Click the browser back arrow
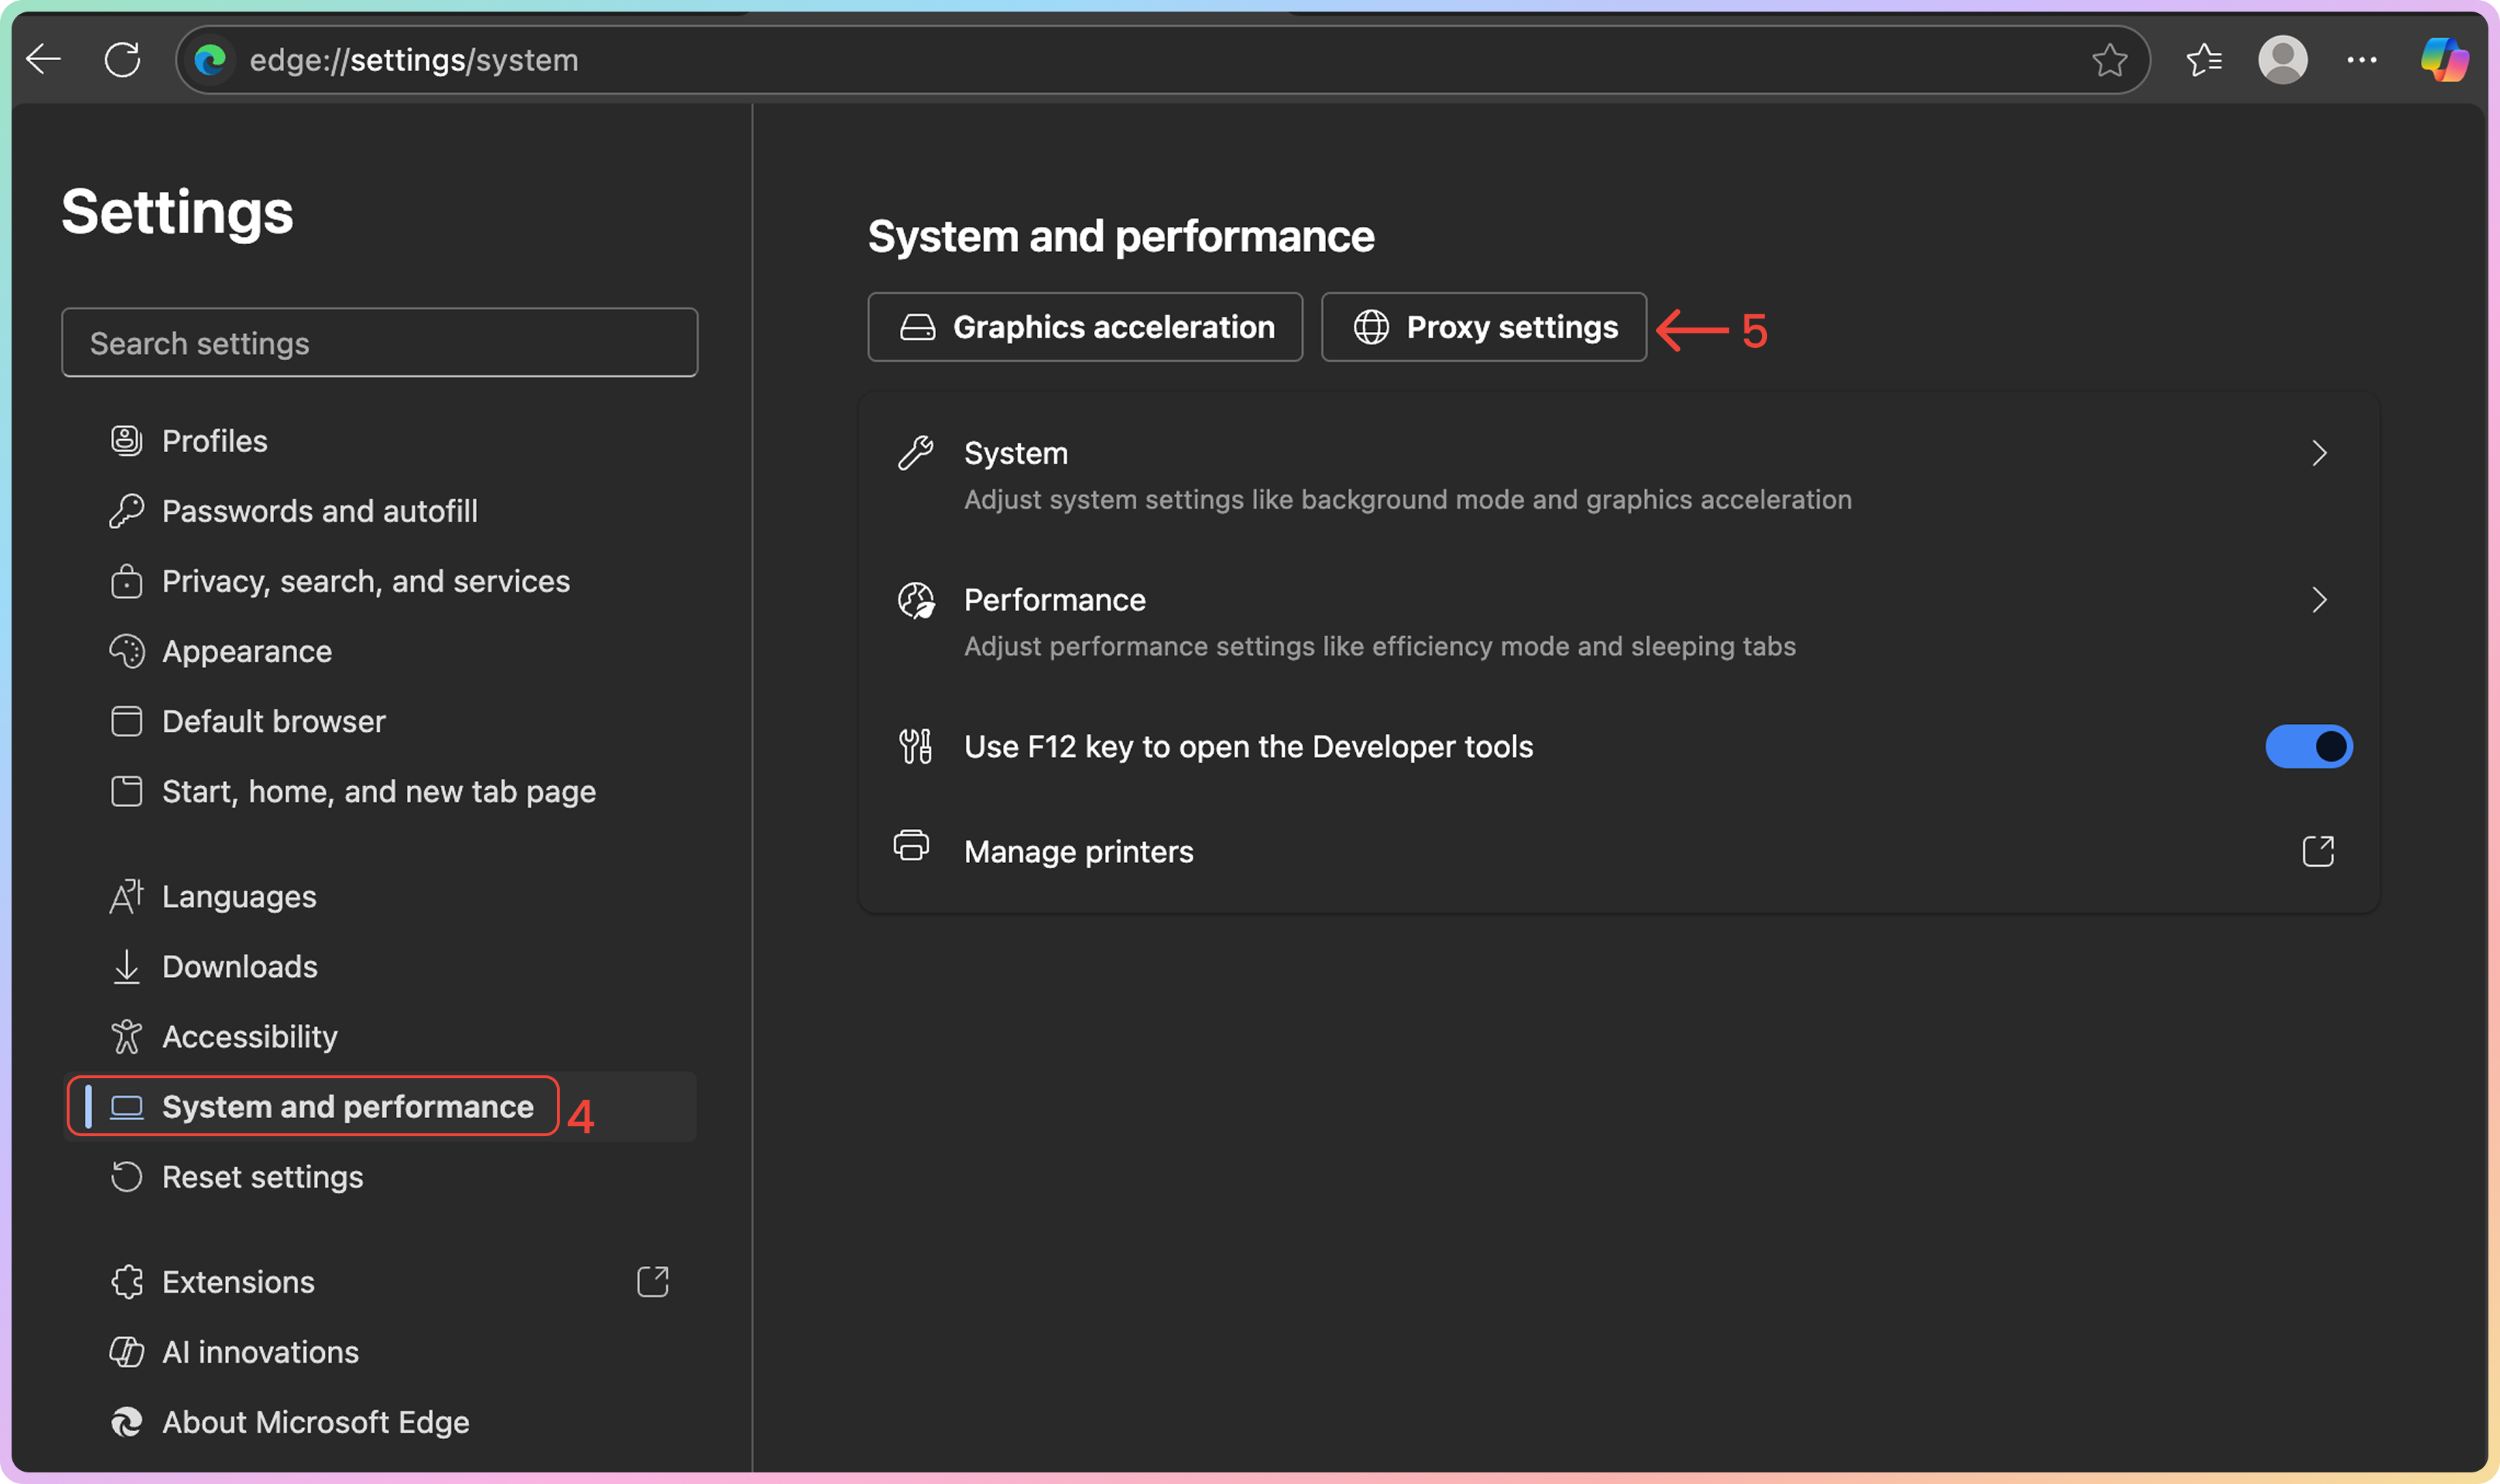 44,60
